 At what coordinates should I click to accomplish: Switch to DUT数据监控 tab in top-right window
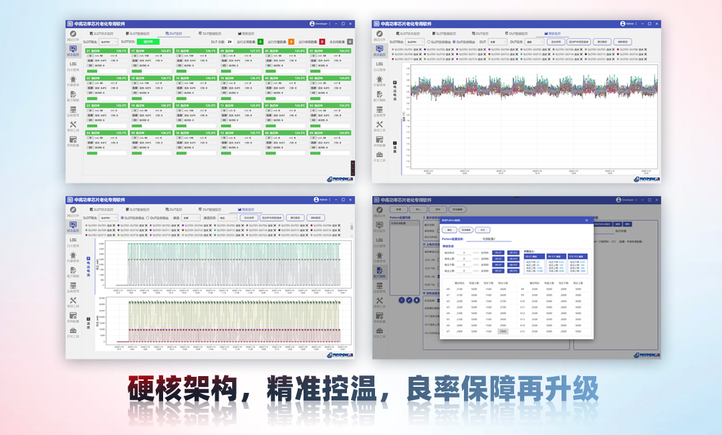517,33
